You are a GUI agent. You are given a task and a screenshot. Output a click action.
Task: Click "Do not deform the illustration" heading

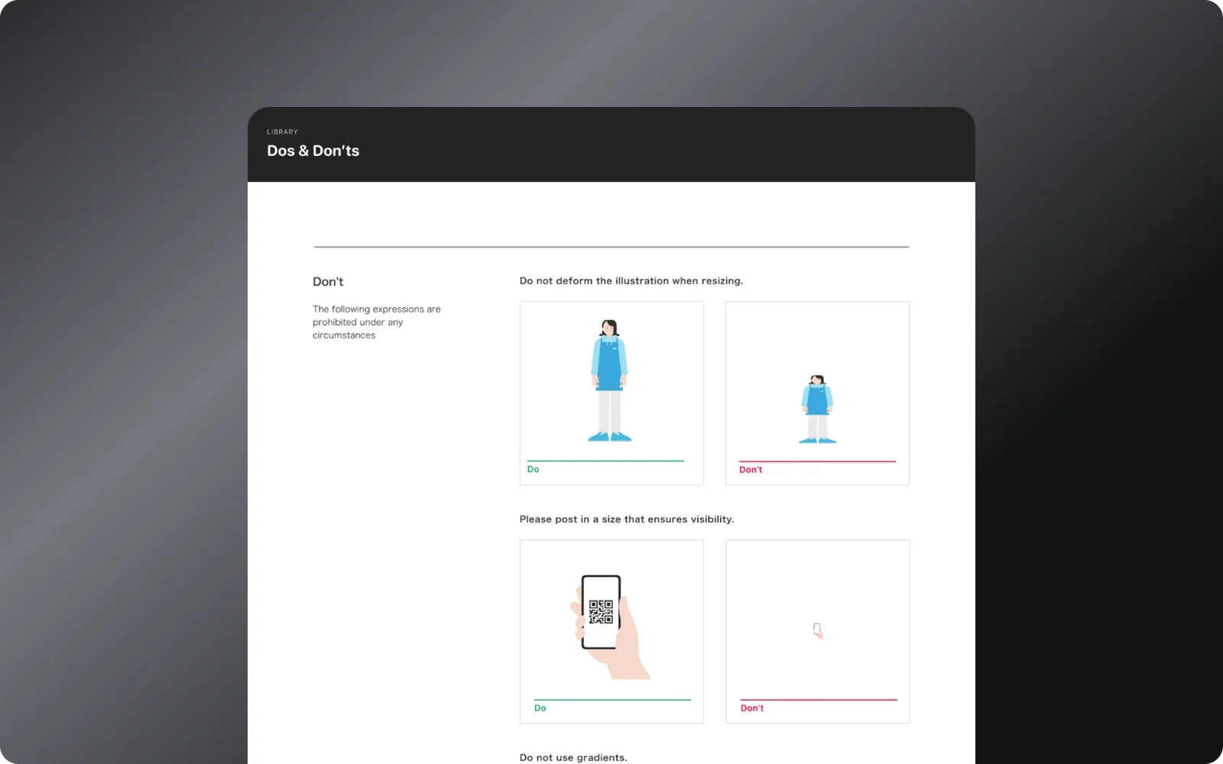tap(631, 280)
